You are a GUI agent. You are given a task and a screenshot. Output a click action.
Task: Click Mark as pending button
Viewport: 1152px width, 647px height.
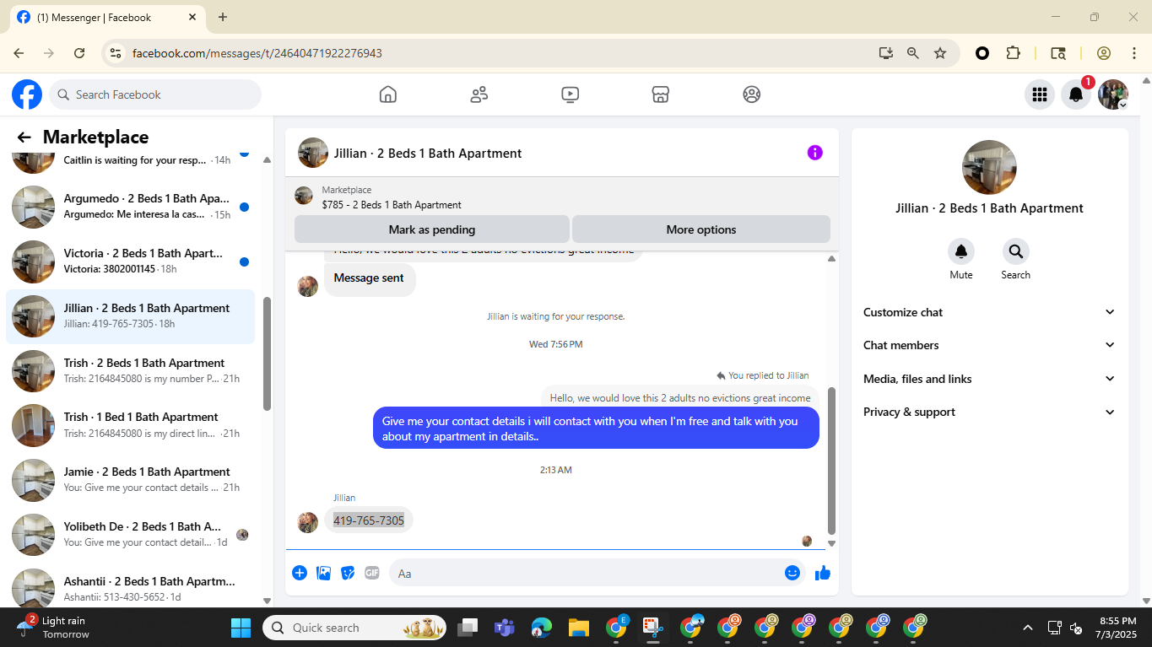[x=432, y=229]
